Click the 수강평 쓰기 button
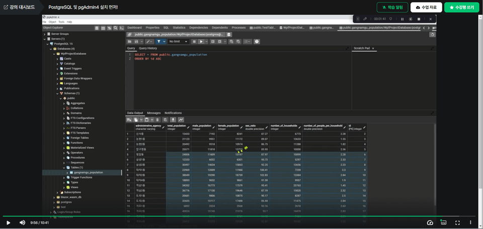This screenshot has width=483, height=229. (x=461, y=7)
